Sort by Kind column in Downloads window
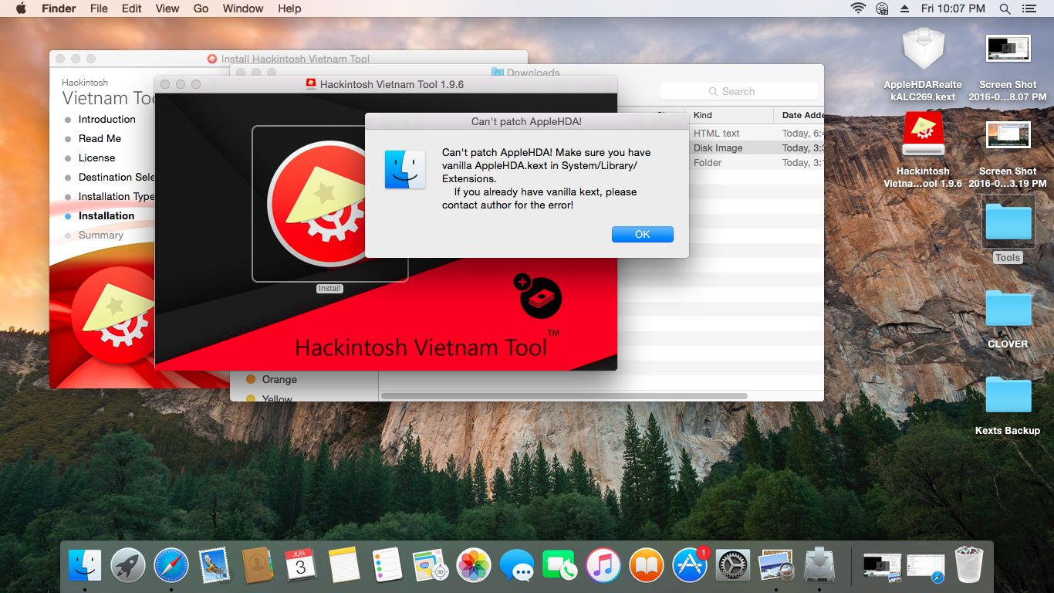The height and width of the screenshot is (593, 1054). pyautogui.click(x=729, y=115)
